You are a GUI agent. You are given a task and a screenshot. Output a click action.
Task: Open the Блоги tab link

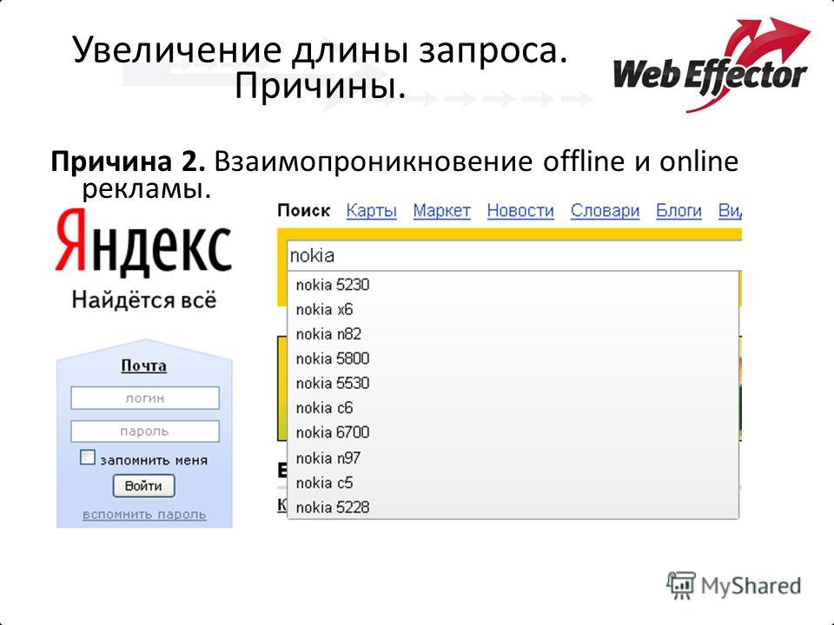pos(678,211)
